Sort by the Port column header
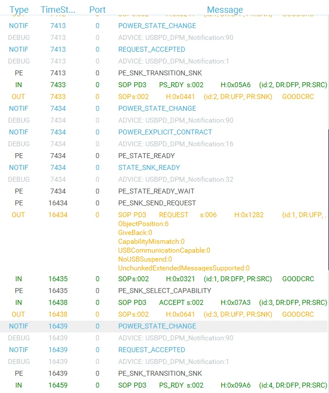This screenshot has height=393, width=329. (x=97, y=10)
